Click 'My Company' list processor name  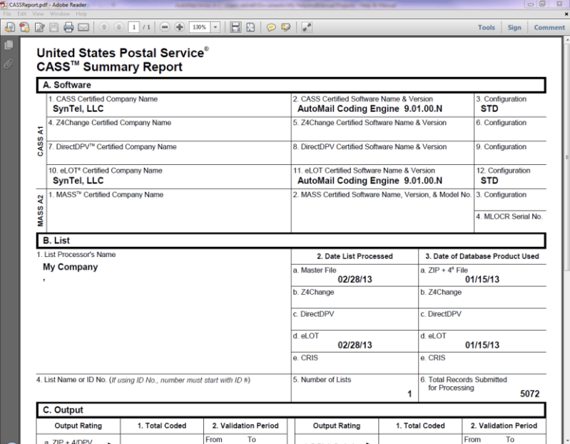tap(70, 267)
